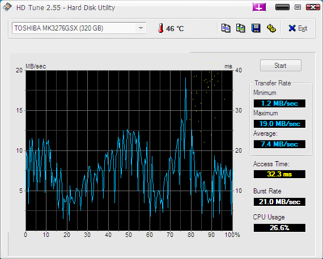This screenshot has width=323, height=259.
Task: Expand the drive selection dropdown arrow
Action: 141,28
